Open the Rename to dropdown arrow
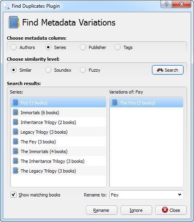This screenshot has width=194, height=222. coord(179,195)
